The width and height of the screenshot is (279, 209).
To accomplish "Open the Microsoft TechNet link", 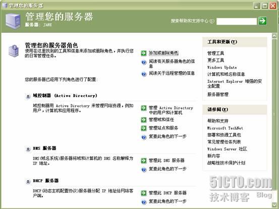I will [x=225, y=128].
